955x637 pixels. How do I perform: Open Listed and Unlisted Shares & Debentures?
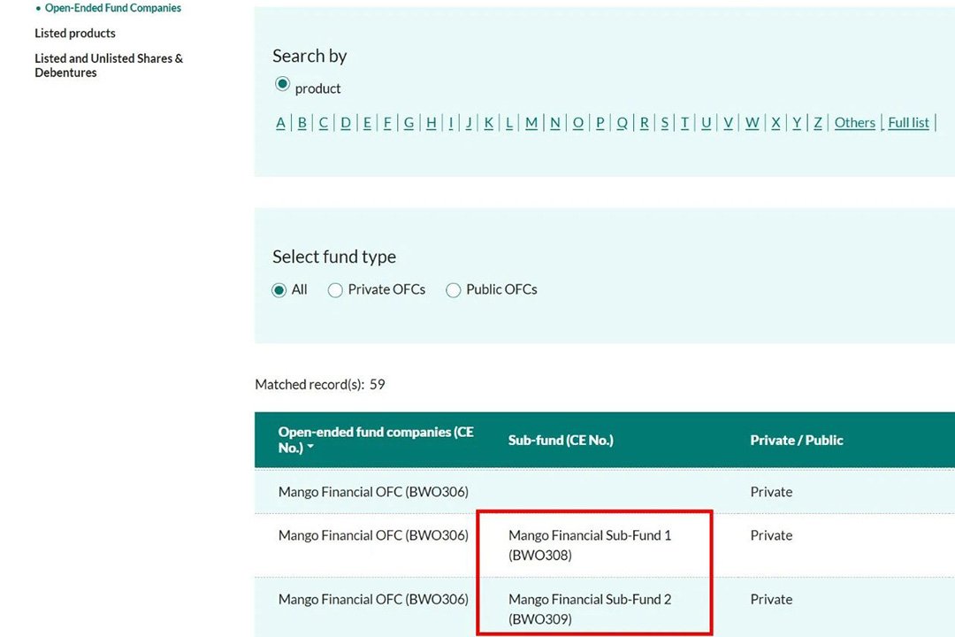(x=109, y=65)
